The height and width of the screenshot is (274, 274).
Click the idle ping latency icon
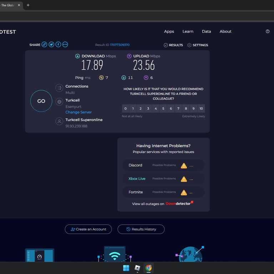point(101,77)
